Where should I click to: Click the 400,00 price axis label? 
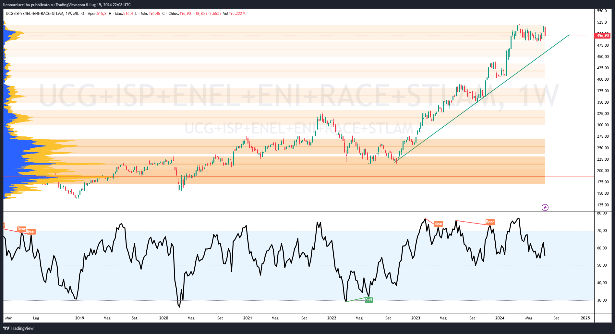click(603, 79)
